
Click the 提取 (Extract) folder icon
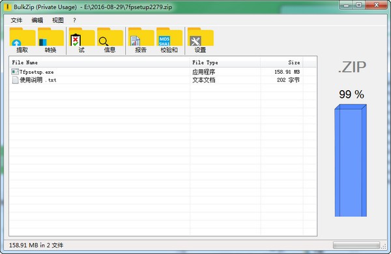[22, 37]
